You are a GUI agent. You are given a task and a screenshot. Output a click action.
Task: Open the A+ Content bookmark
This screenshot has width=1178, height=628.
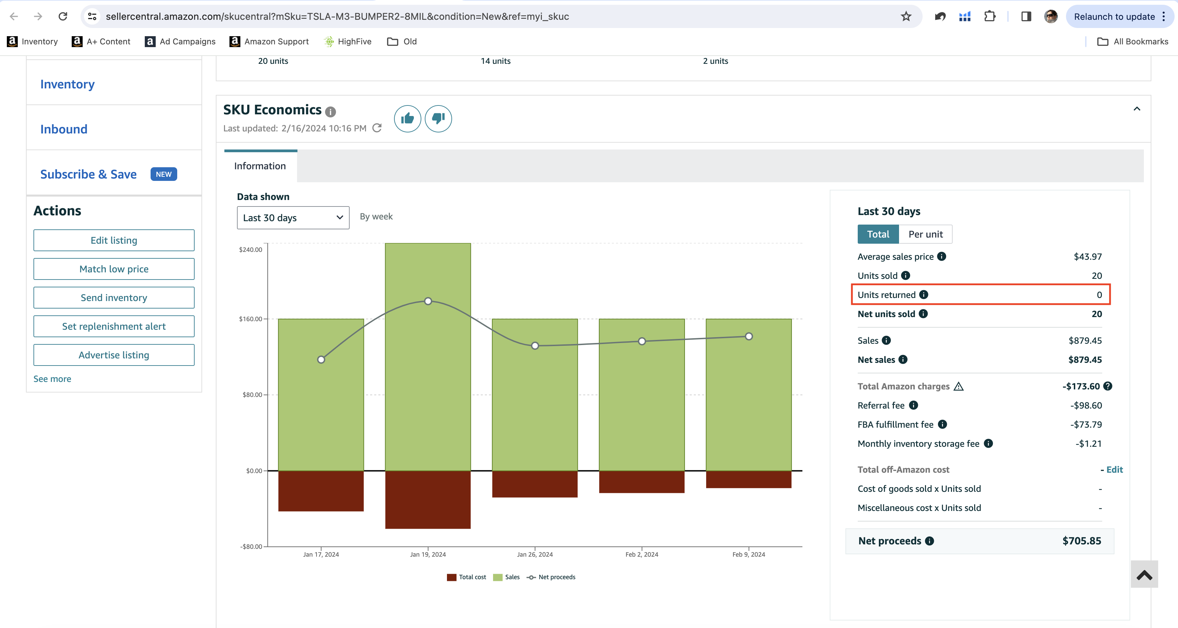click(101, 42)
